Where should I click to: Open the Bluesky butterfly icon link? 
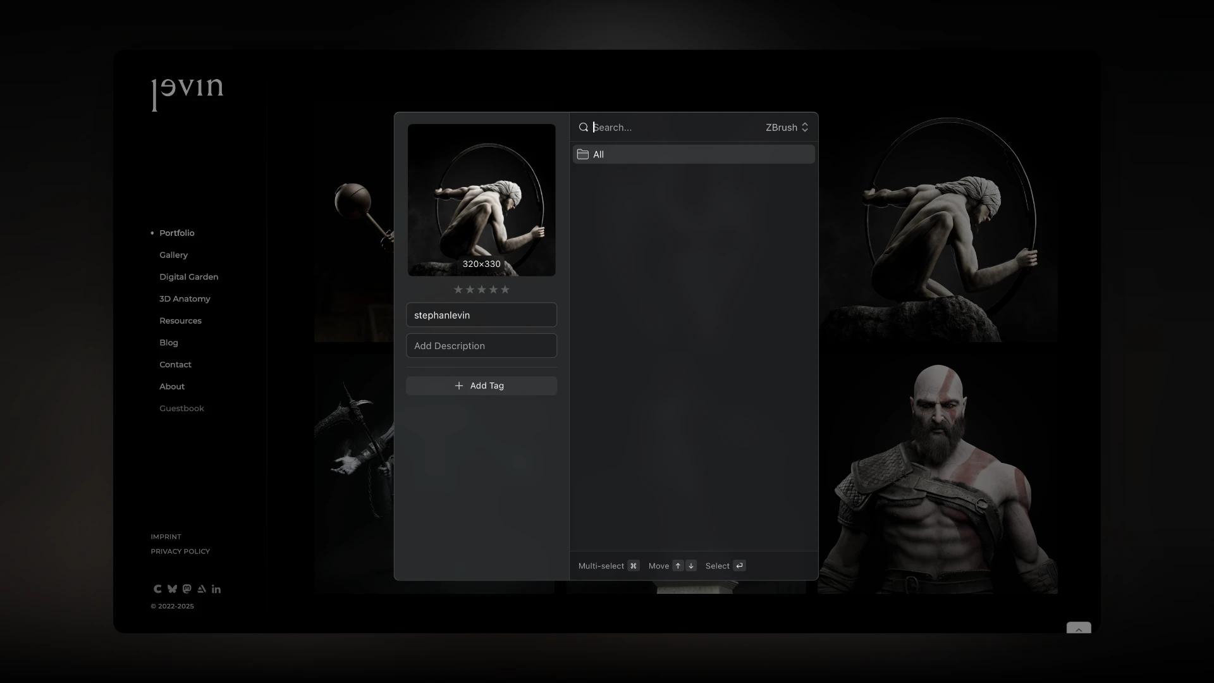point(172,589)
